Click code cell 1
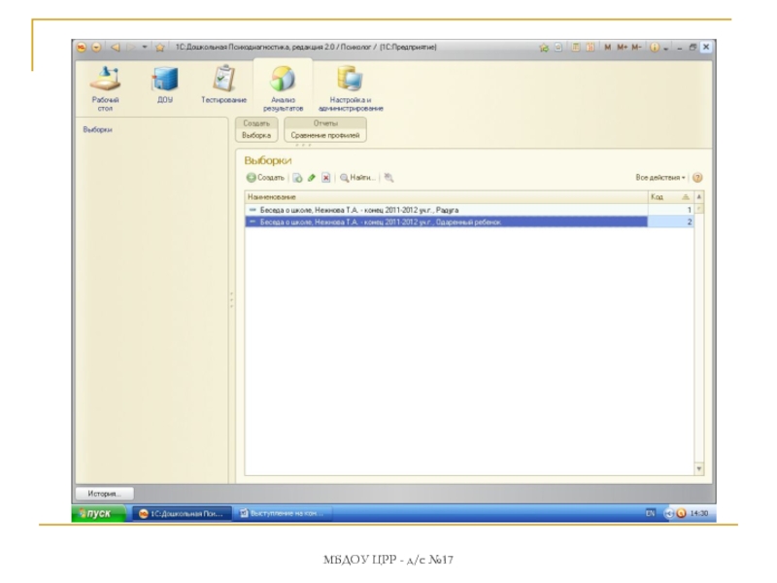The height and width of the screenshot is (583, 777). tap(670, 210)
